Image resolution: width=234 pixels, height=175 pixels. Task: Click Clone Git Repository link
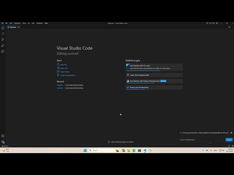coord(67,75)
